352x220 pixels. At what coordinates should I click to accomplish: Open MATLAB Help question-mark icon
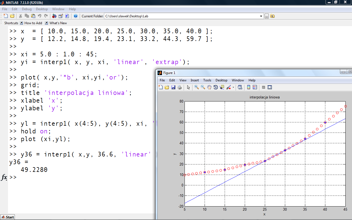click(x=76, y=16)
